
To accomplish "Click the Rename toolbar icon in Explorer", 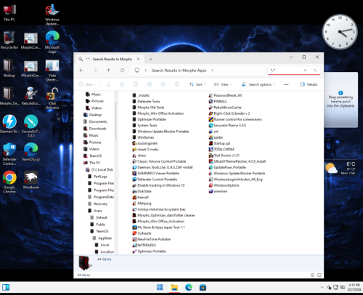I will click(x=150, y=84).
